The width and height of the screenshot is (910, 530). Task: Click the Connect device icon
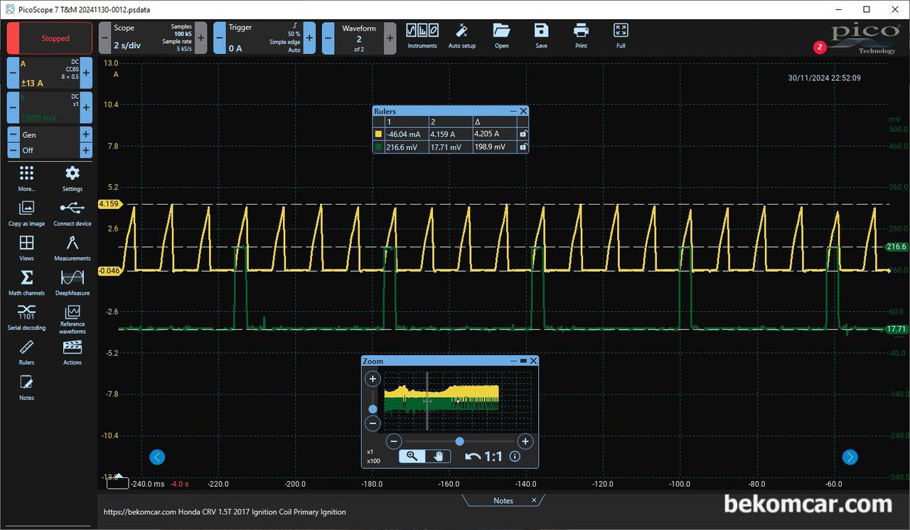73,213
